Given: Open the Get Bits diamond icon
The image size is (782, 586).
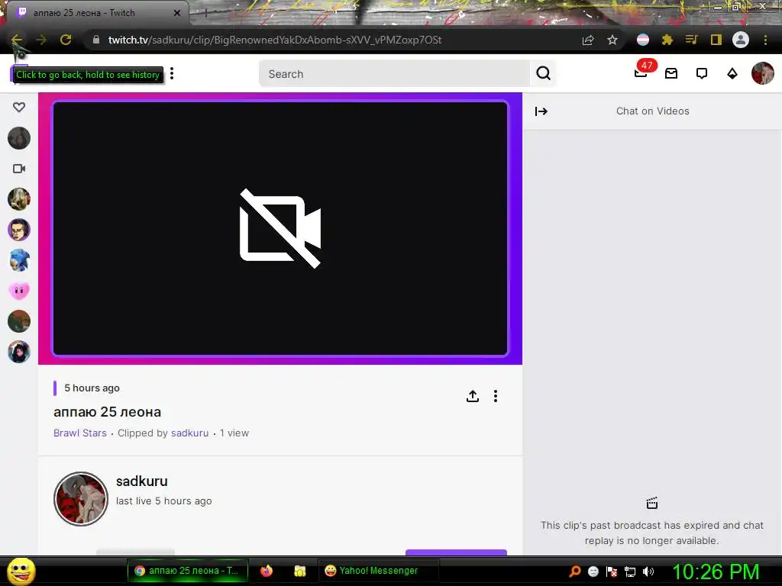Looking at the screenshot, I should click(x=732, y=74).
